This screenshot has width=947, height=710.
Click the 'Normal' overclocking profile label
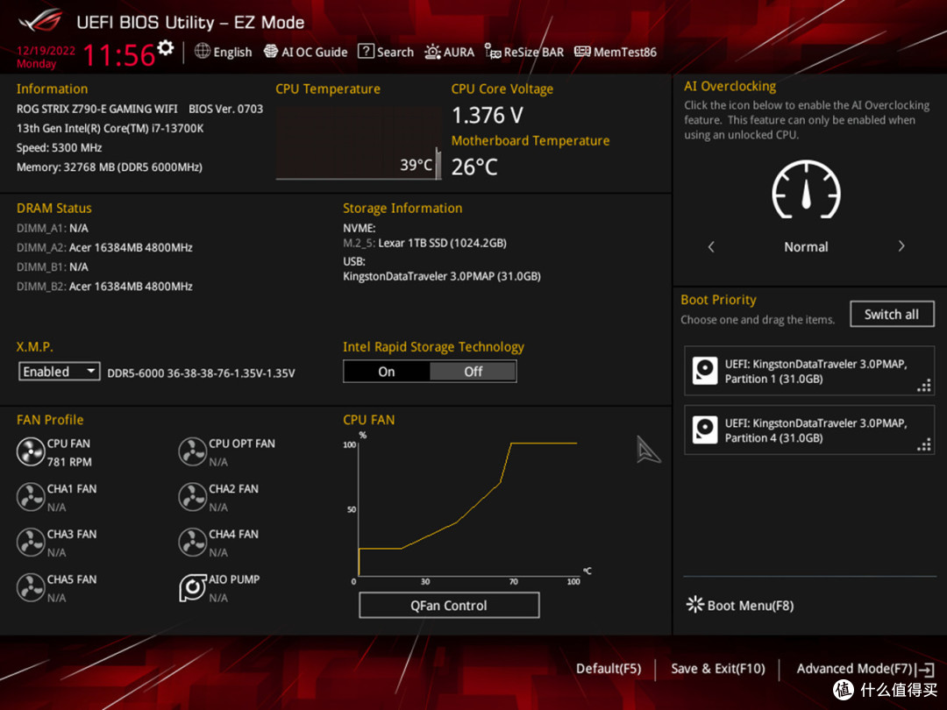pos(806,246)
